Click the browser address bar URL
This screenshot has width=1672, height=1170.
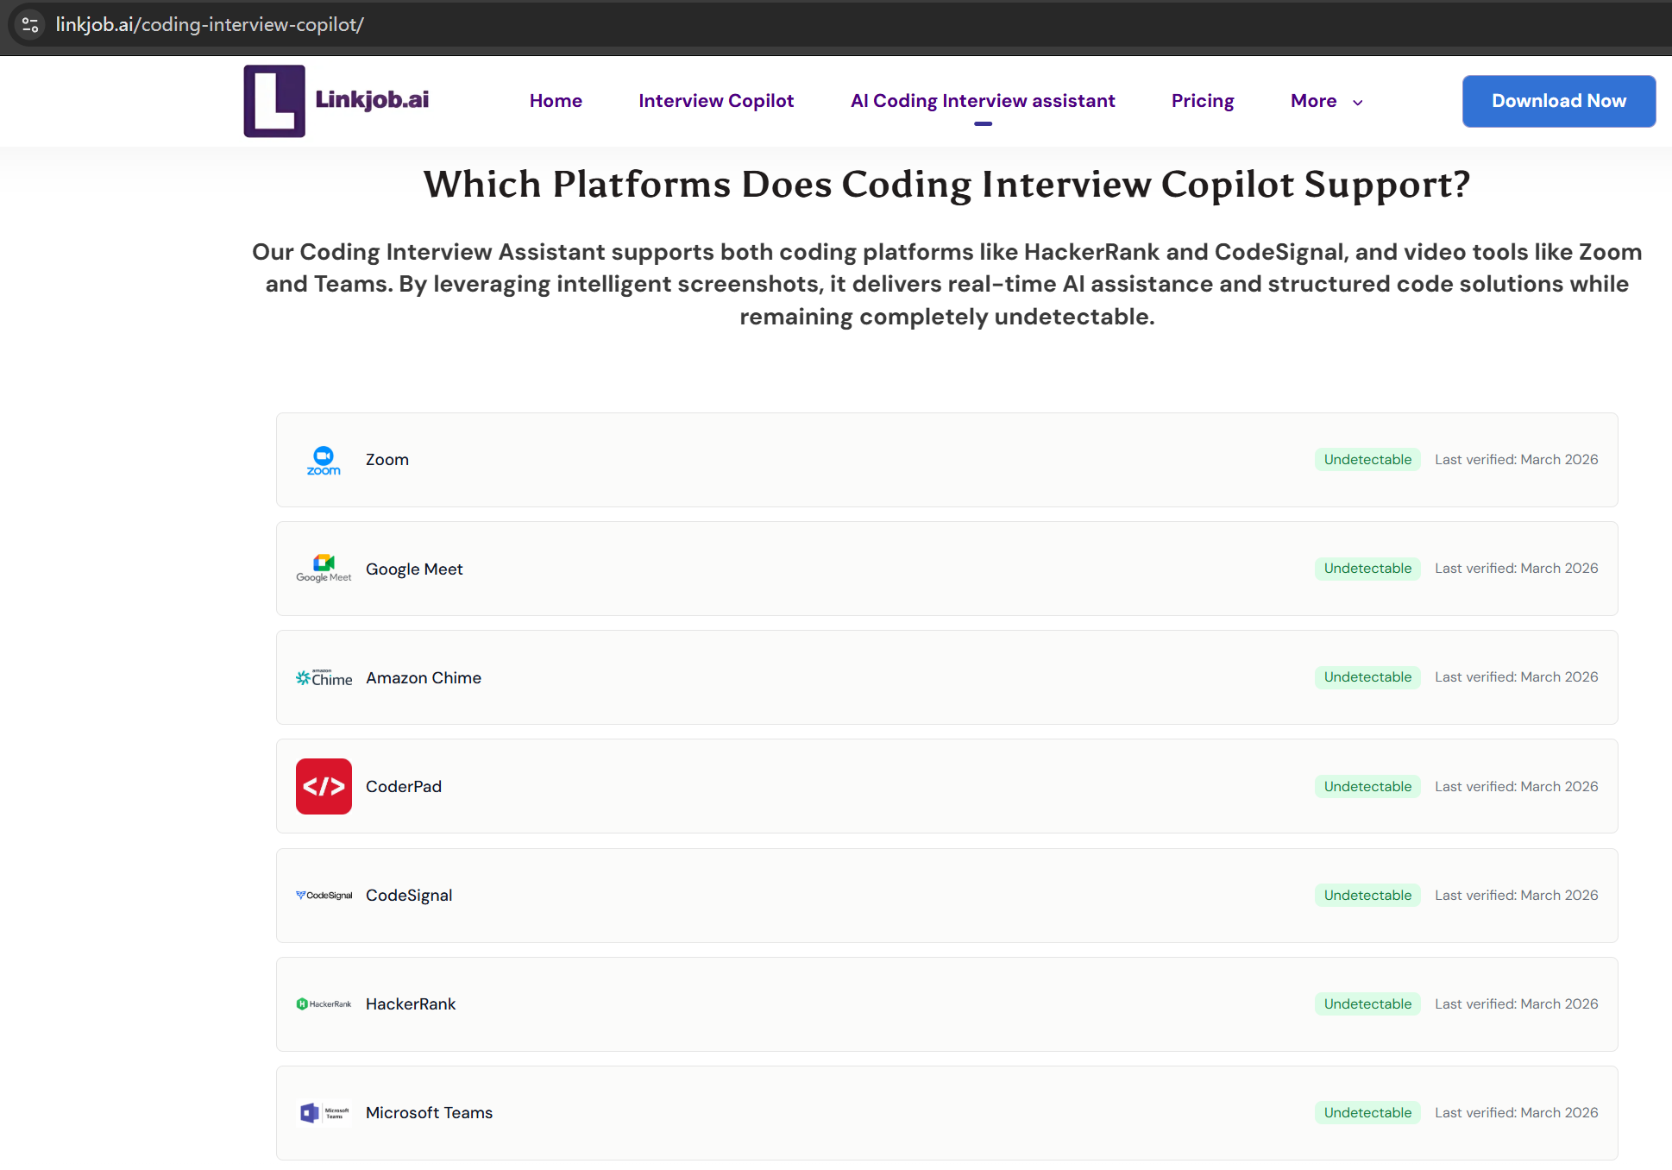tap(210, 24)
